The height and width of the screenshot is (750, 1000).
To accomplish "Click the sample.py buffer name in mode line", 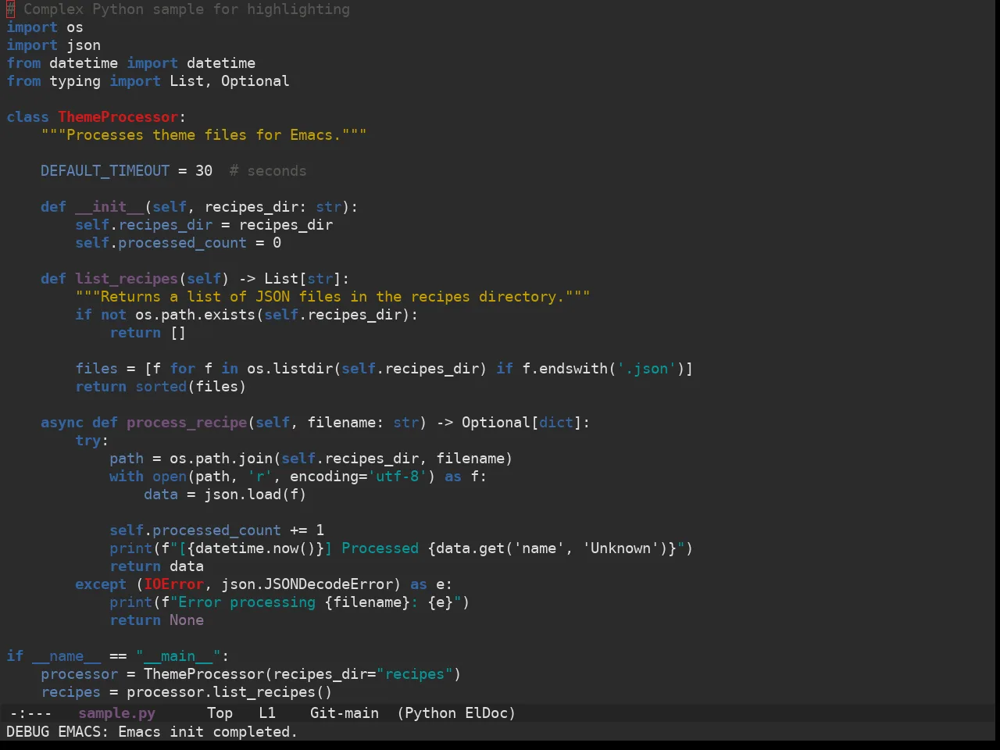I will (116, 713).
